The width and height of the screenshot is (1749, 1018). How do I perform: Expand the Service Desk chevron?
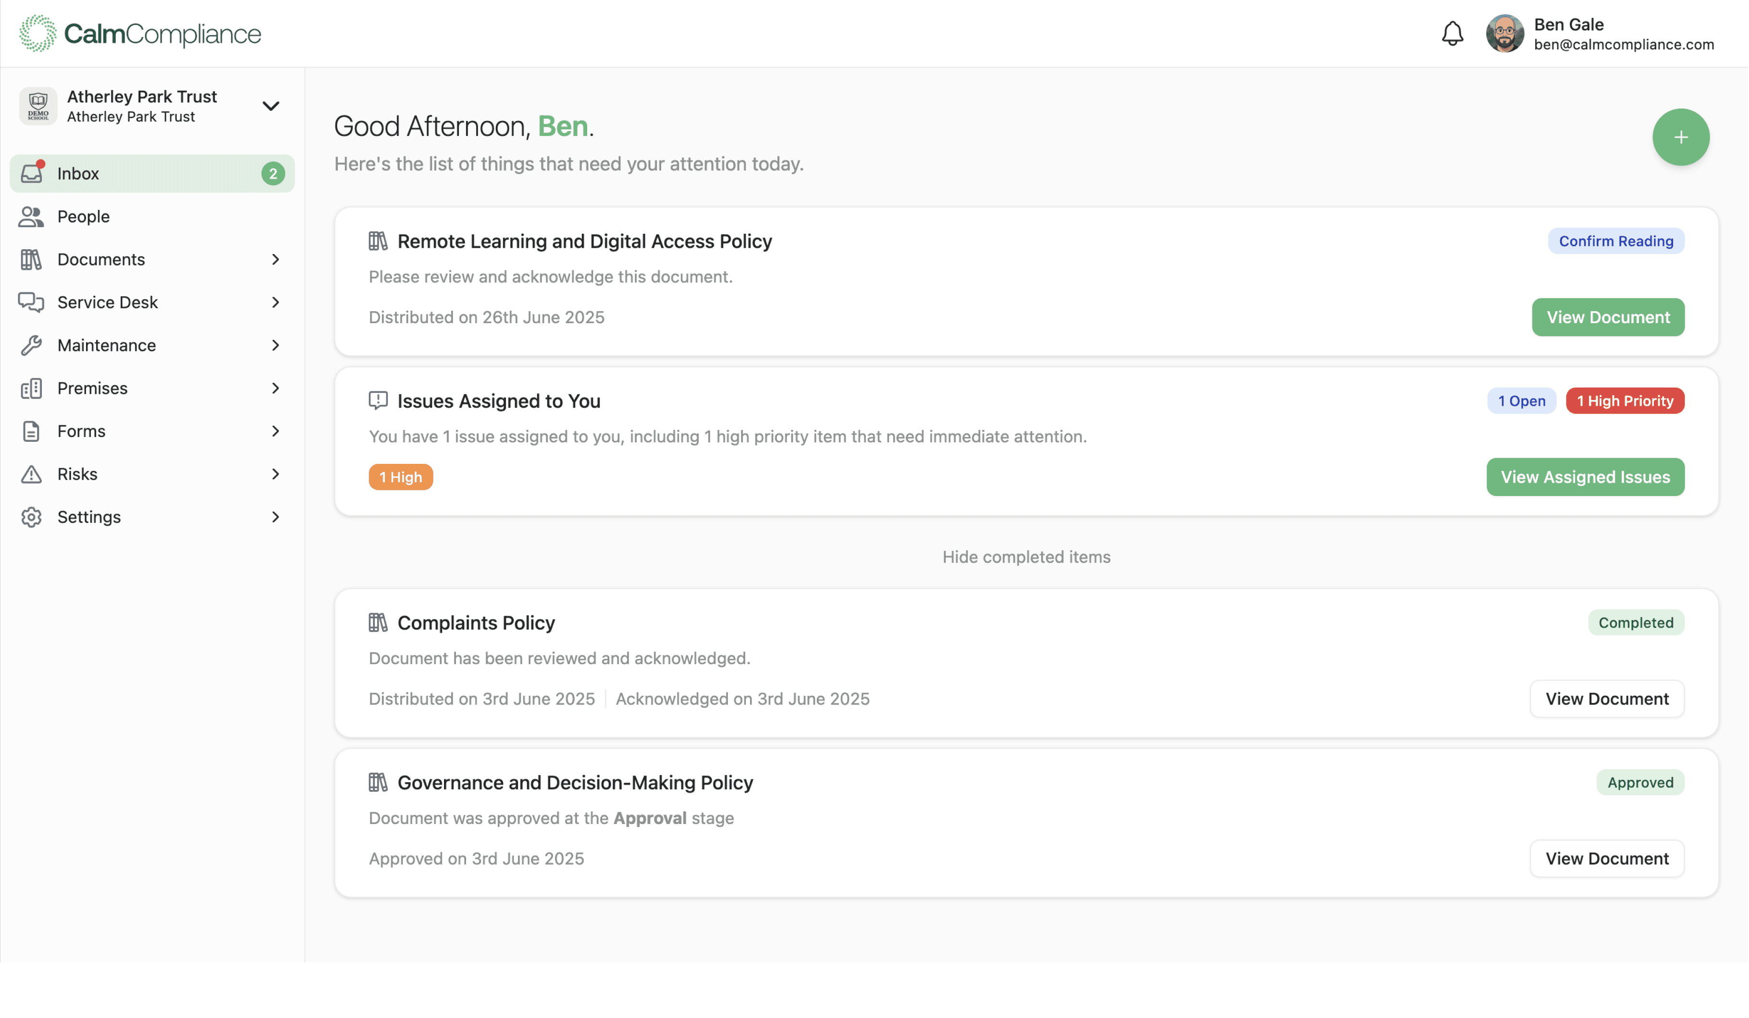(x=275, y=303)
